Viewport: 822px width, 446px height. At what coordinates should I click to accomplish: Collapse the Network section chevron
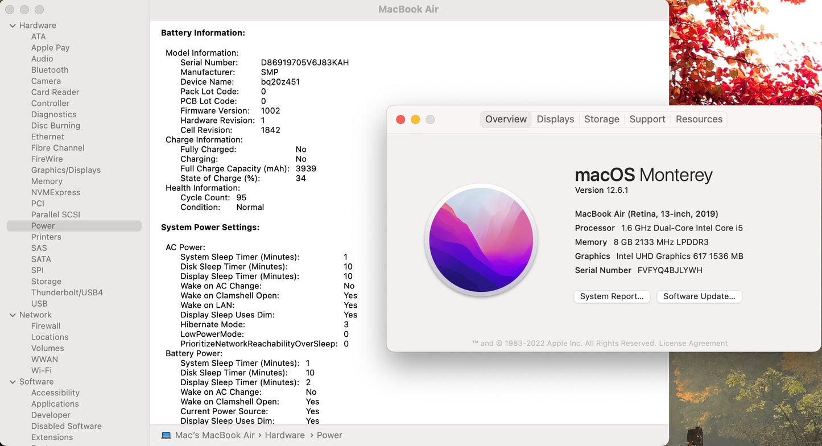tap(13, 315)
